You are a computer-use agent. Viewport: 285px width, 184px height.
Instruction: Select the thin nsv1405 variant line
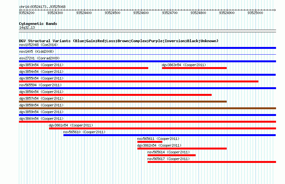[147, 54]
